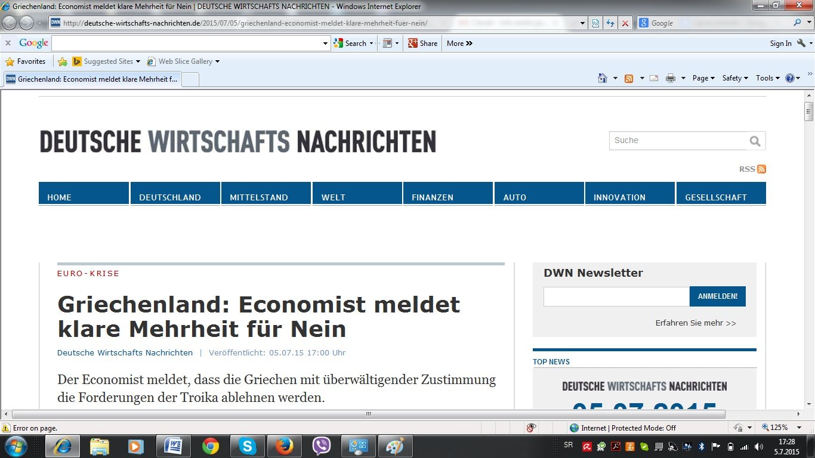The width and height of the screenshot is (815, 458).
Task: Open a new blank tab
Action: coord(190,79)
